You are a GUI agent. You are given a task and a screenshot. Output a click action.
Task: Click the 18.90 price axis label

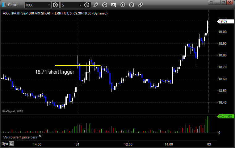point(222,43)
